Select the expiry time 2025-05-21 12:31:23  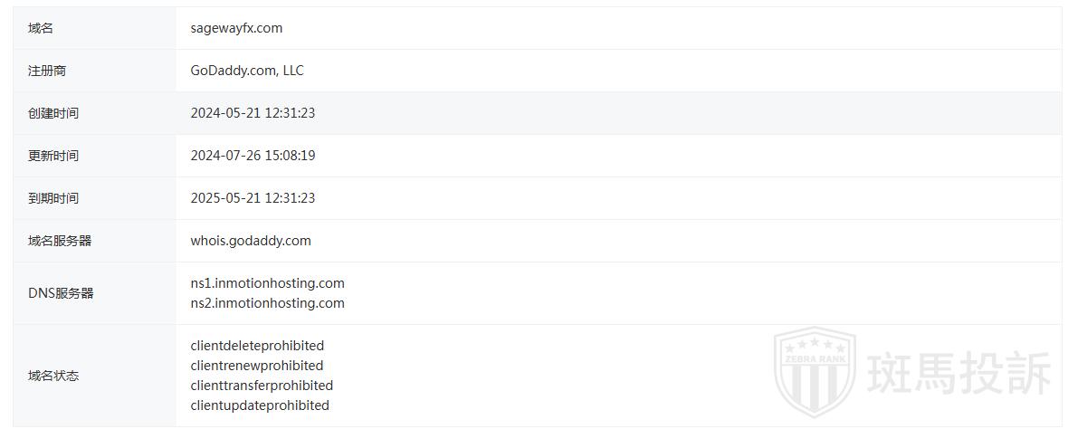[x=253, y=198]
